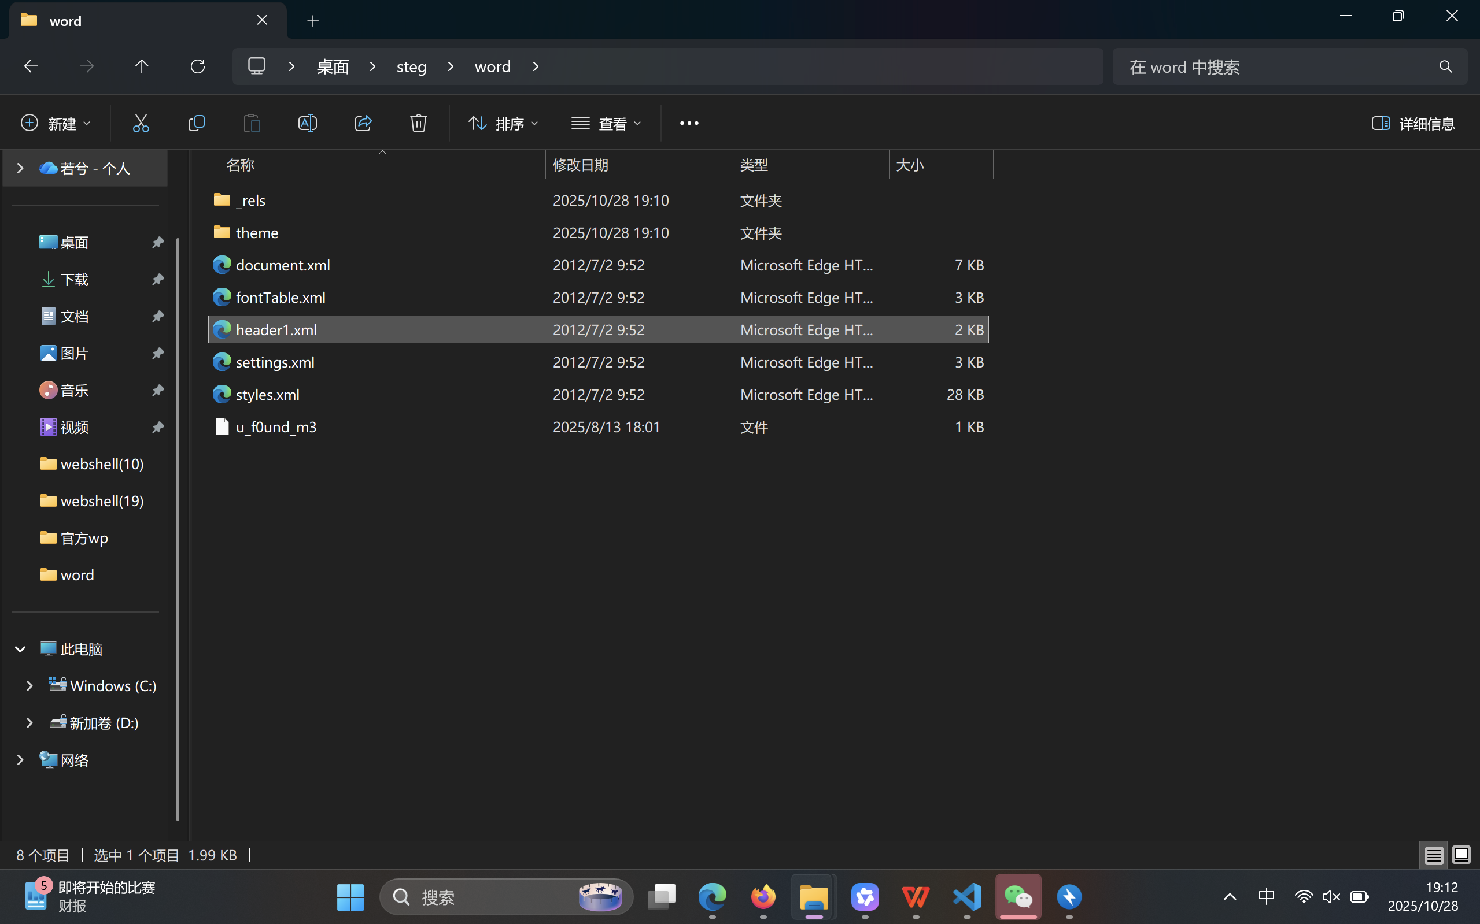Viewport: 1480px width, 924px height.
Task: Click steg in the address breadcrumb
Action: 412,66
